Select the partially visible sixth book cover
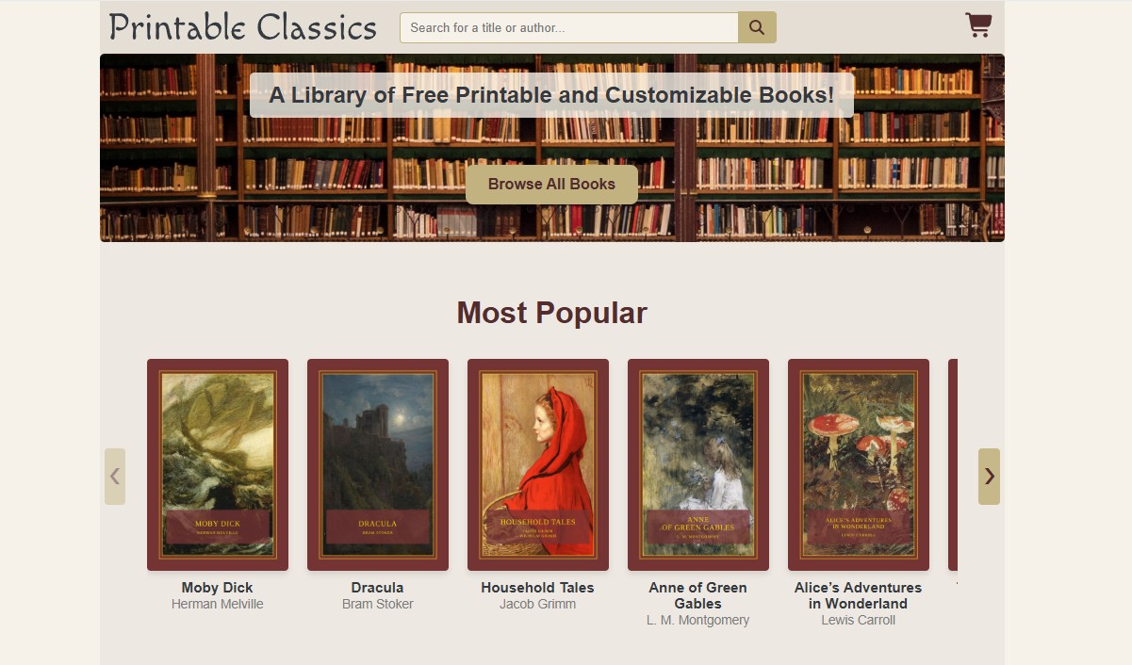The image size is (1132, 665). coord(953,465)
